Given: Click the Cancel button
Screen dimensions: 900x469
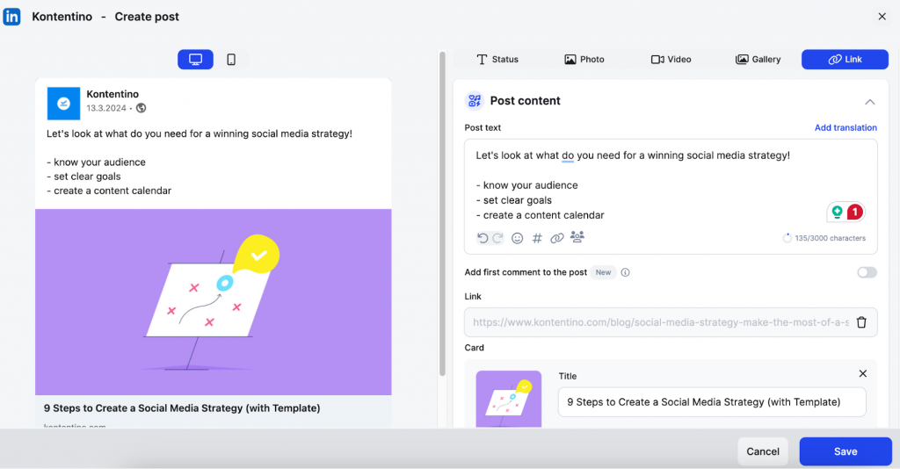Looking at the screenshot, I should 763,451.
